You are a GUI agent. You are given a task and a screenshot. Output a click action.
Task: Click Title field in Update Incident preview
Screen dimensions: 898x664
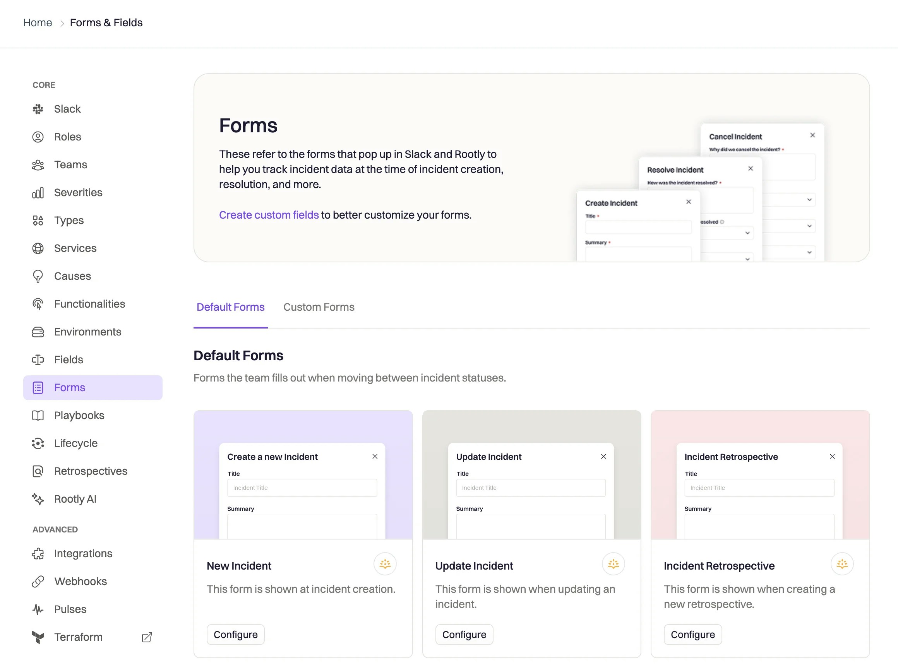531,488
